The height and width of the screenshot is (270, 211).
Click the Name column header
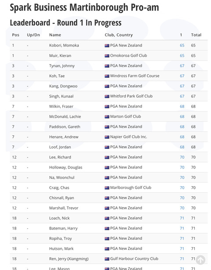tap(55, 35)
